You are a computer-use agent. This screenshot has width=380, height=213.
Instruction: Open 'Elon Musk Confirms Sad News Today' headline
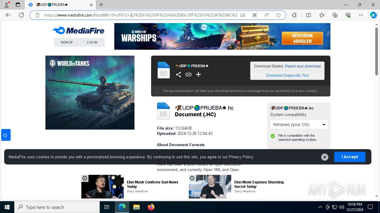153,184
